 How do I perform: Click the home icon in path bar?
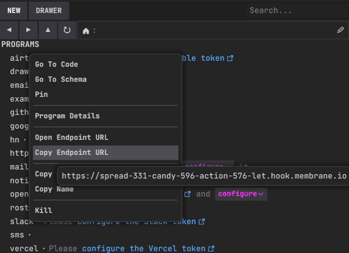[86, 31]
